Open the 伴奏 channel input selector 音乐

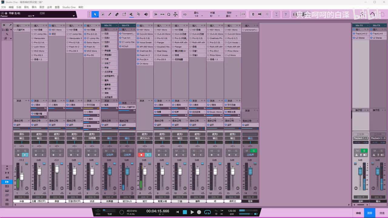(22, 134)
